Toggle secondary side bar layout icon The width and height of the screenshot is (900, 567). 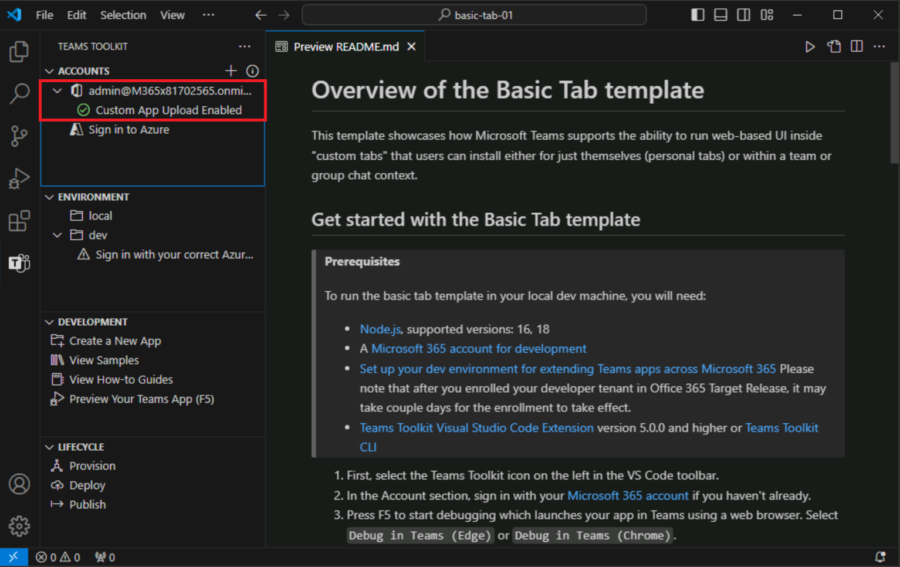click(x=743, y=15)
